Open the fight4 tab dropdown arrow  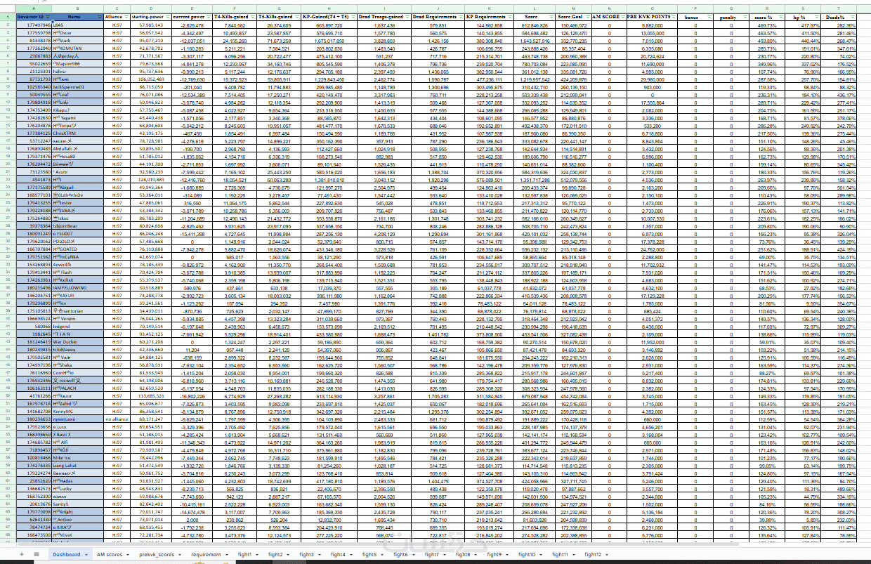pyautogui.click(x=351, y=555)
